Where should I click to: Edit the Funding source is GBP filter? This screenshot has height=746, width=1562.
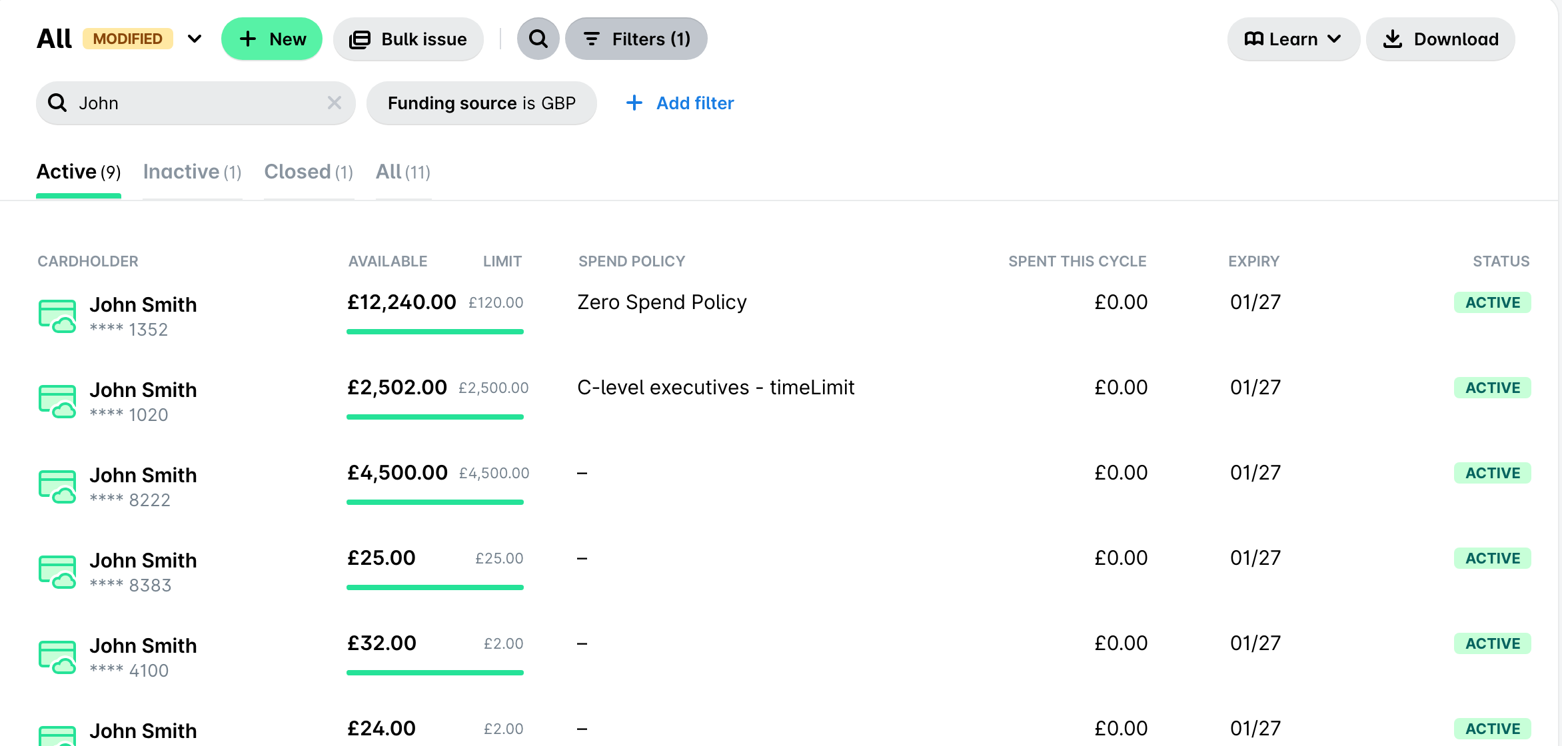coord(482,103)
